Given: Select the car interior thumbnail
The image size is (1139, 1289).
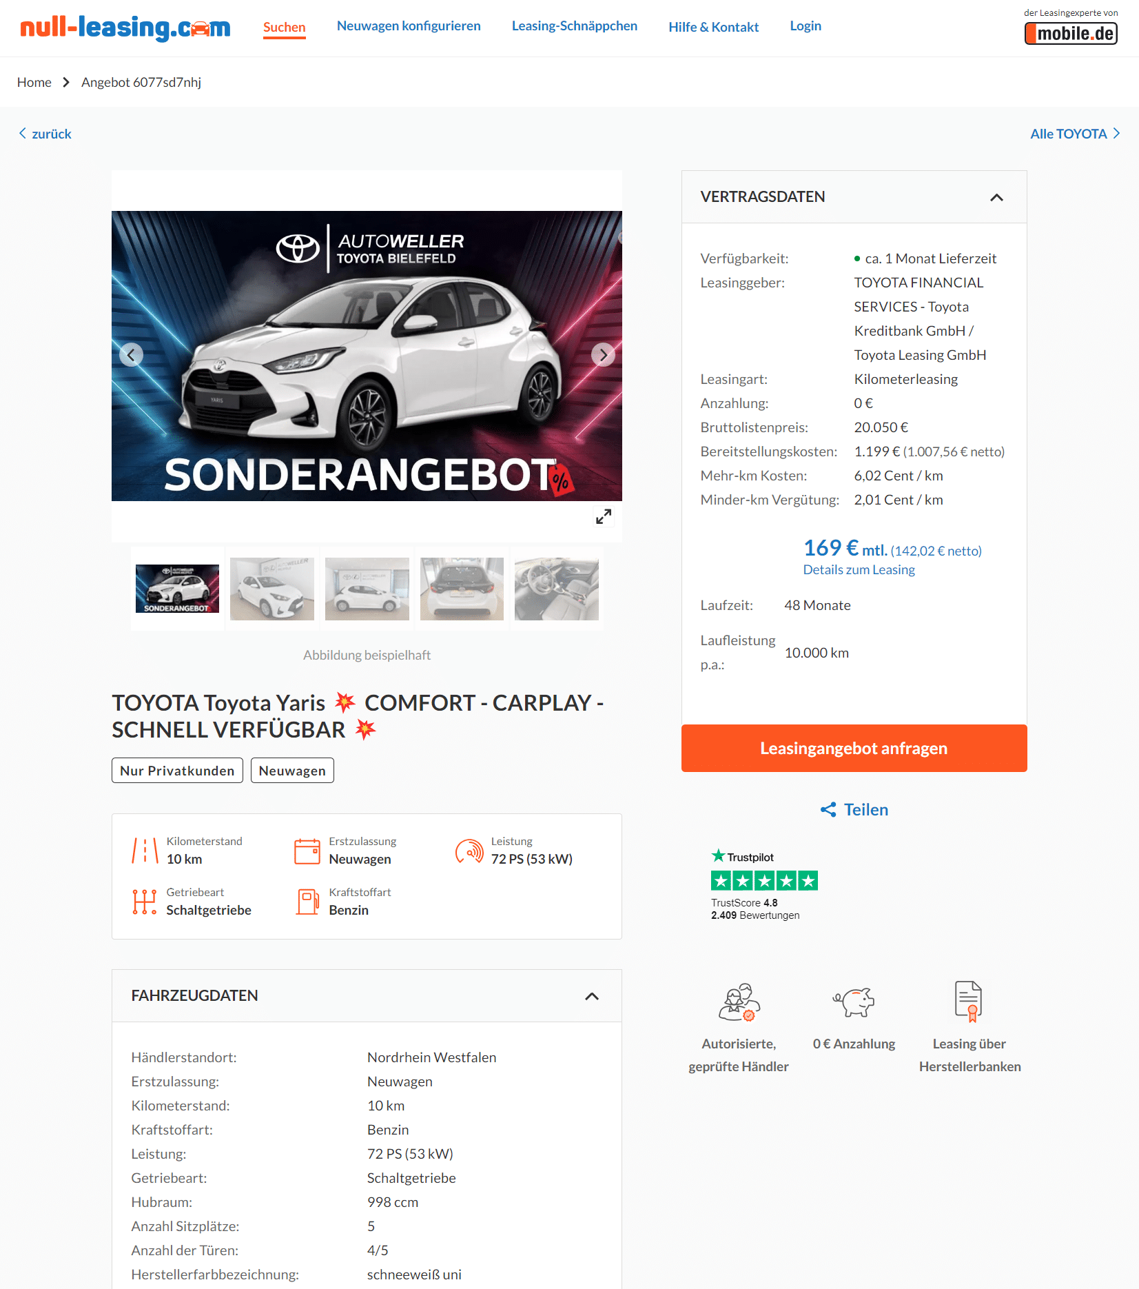Looking at the screenshot, I should pos(557,589).
